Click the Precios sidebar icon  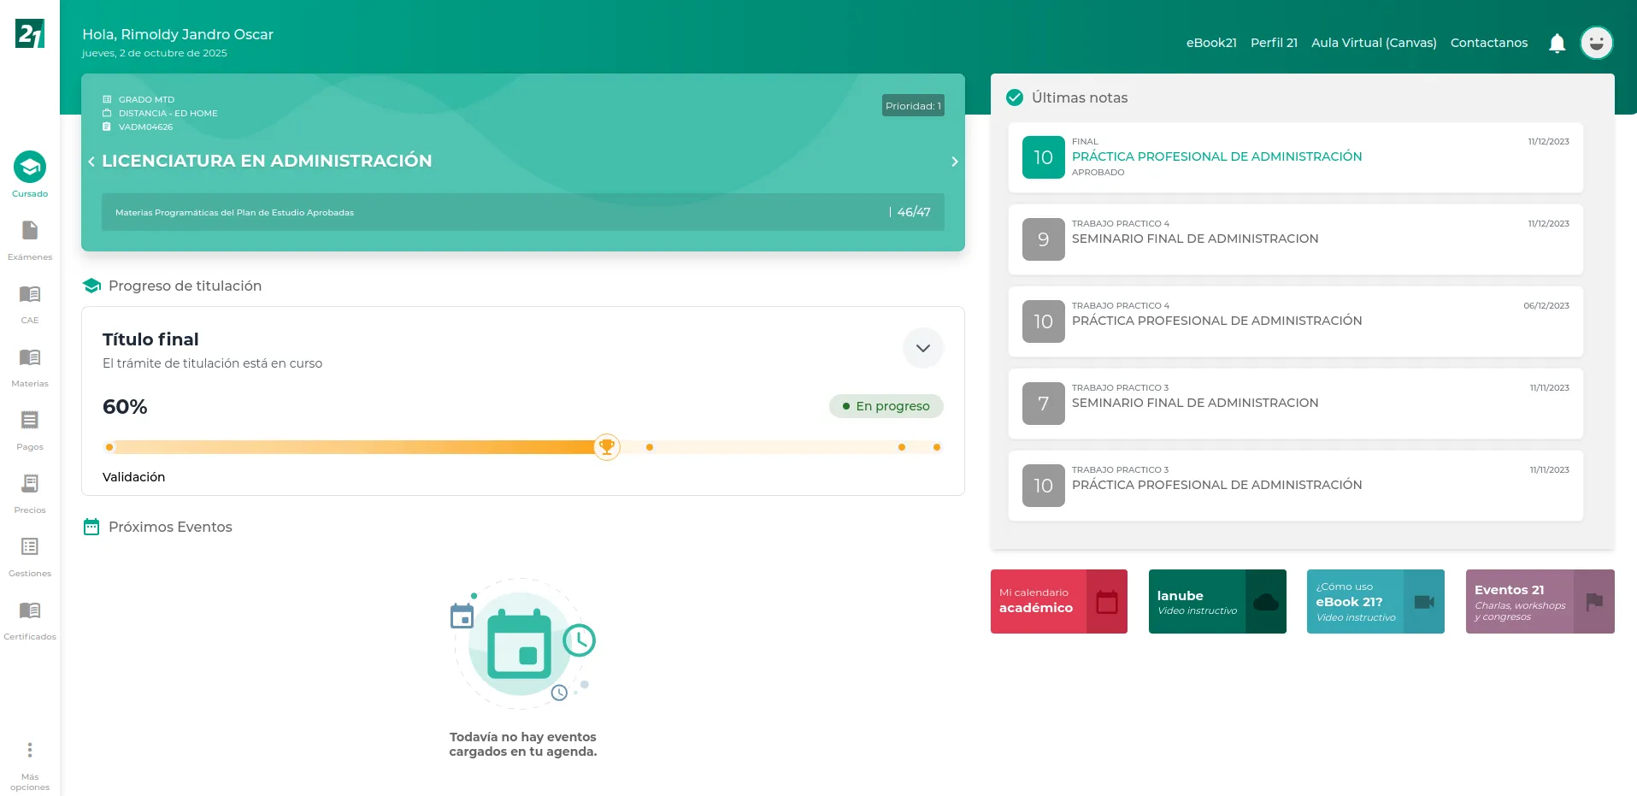(30, 484)
